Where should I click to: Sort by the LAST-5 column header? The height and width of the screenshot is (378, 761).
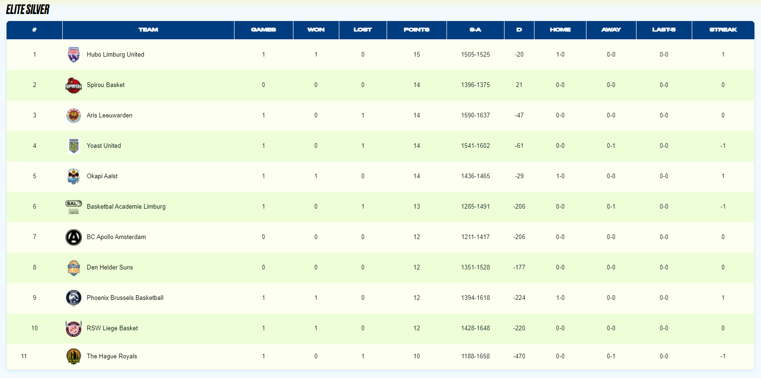[x=664, y=30]
